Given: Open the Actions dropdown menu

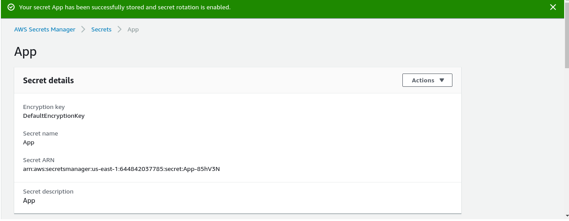Looking at the screenshot, I should (427, 80).
